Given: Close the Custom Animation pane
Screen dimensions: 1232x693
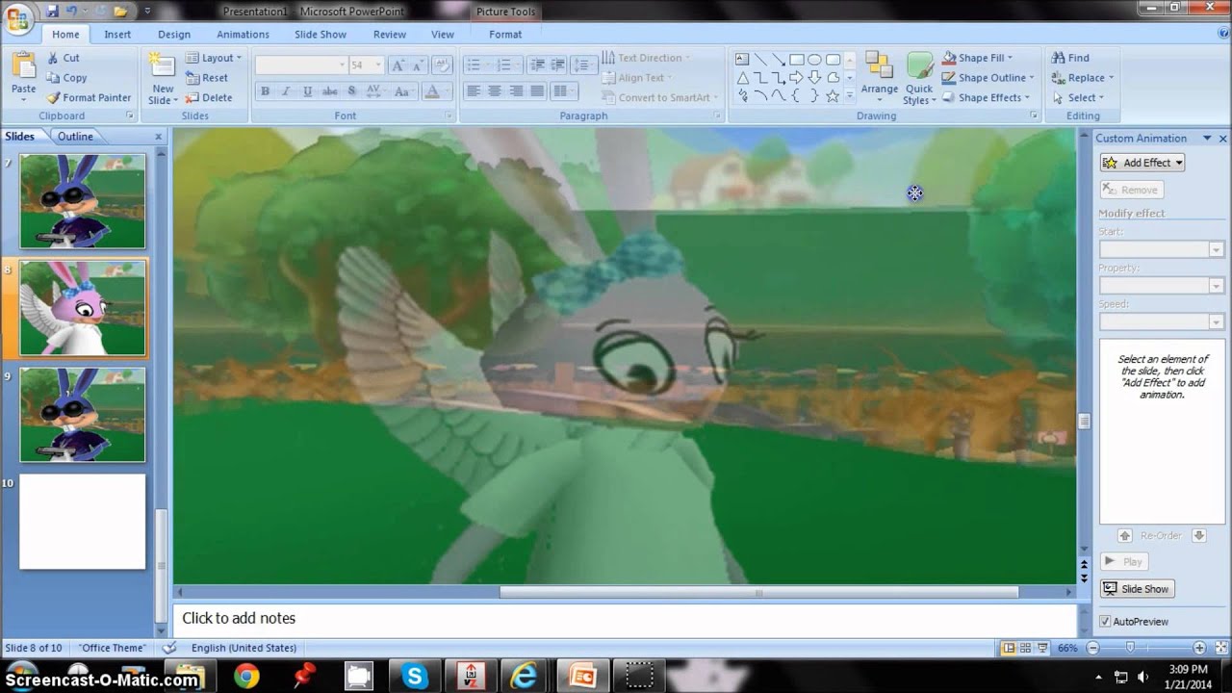Looking at the screenshot, I should 1223,139.
